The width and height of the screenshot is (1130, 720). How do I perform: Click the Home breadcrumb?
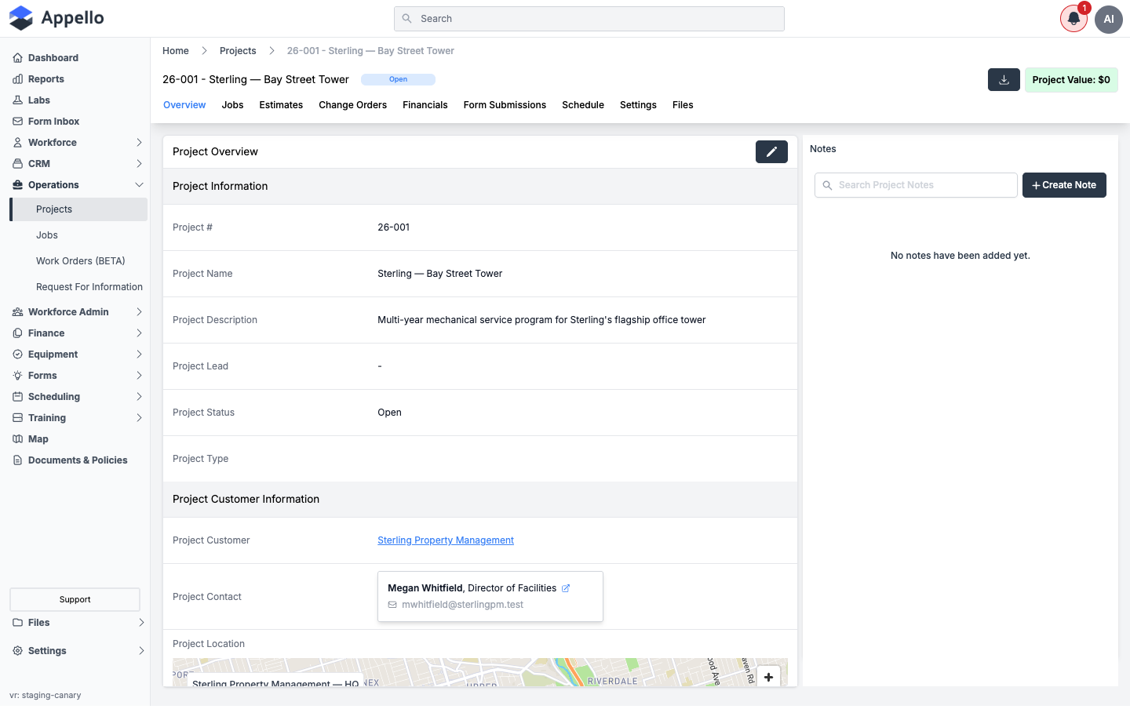click(x=176, y=51)
